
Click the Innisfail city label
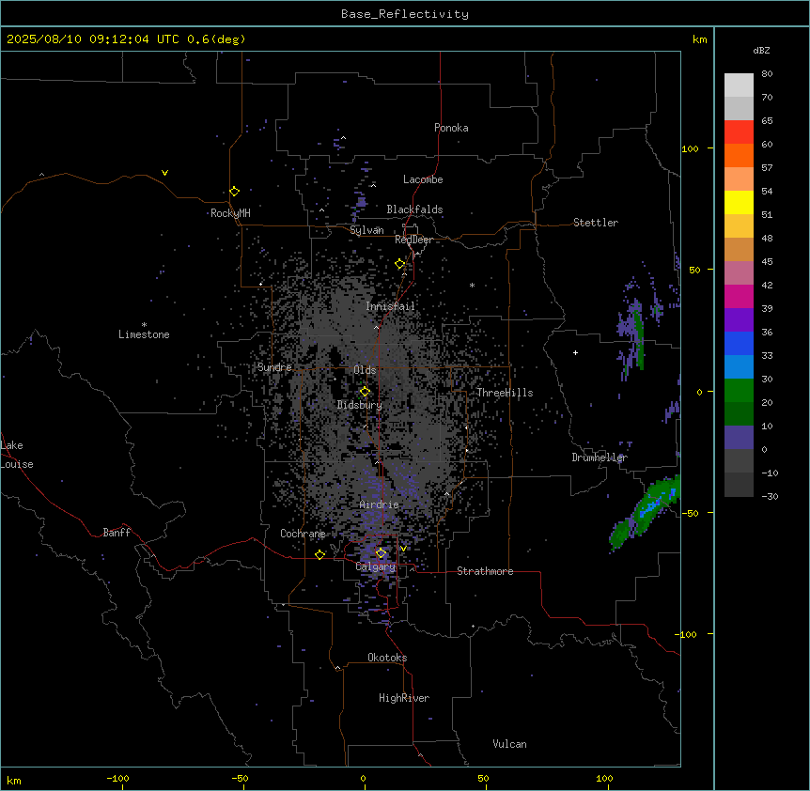391,306
